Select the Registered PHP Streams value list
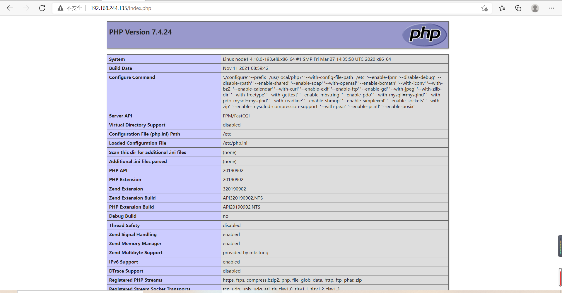562x293 pixels. click(x=292, y=280)
